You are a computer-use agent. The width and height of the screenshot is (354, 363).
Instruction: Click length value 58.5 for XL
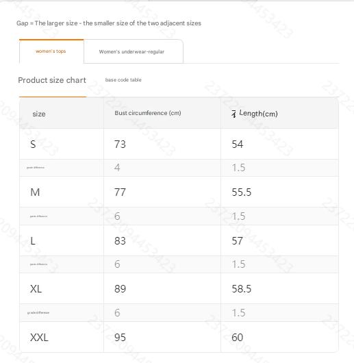242,288
